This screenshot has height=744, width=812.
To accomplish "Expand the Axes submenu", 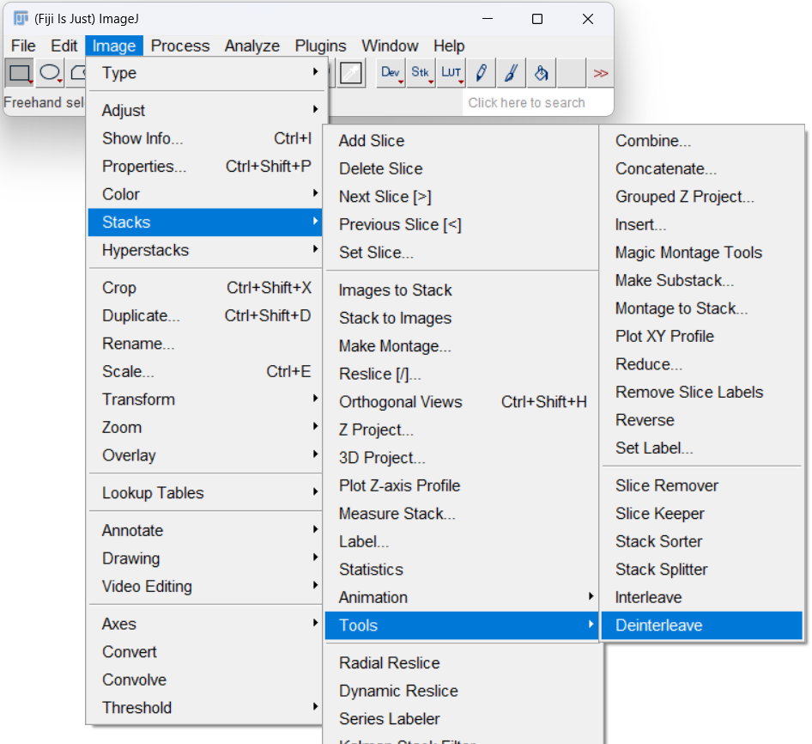I will point(206,624).
